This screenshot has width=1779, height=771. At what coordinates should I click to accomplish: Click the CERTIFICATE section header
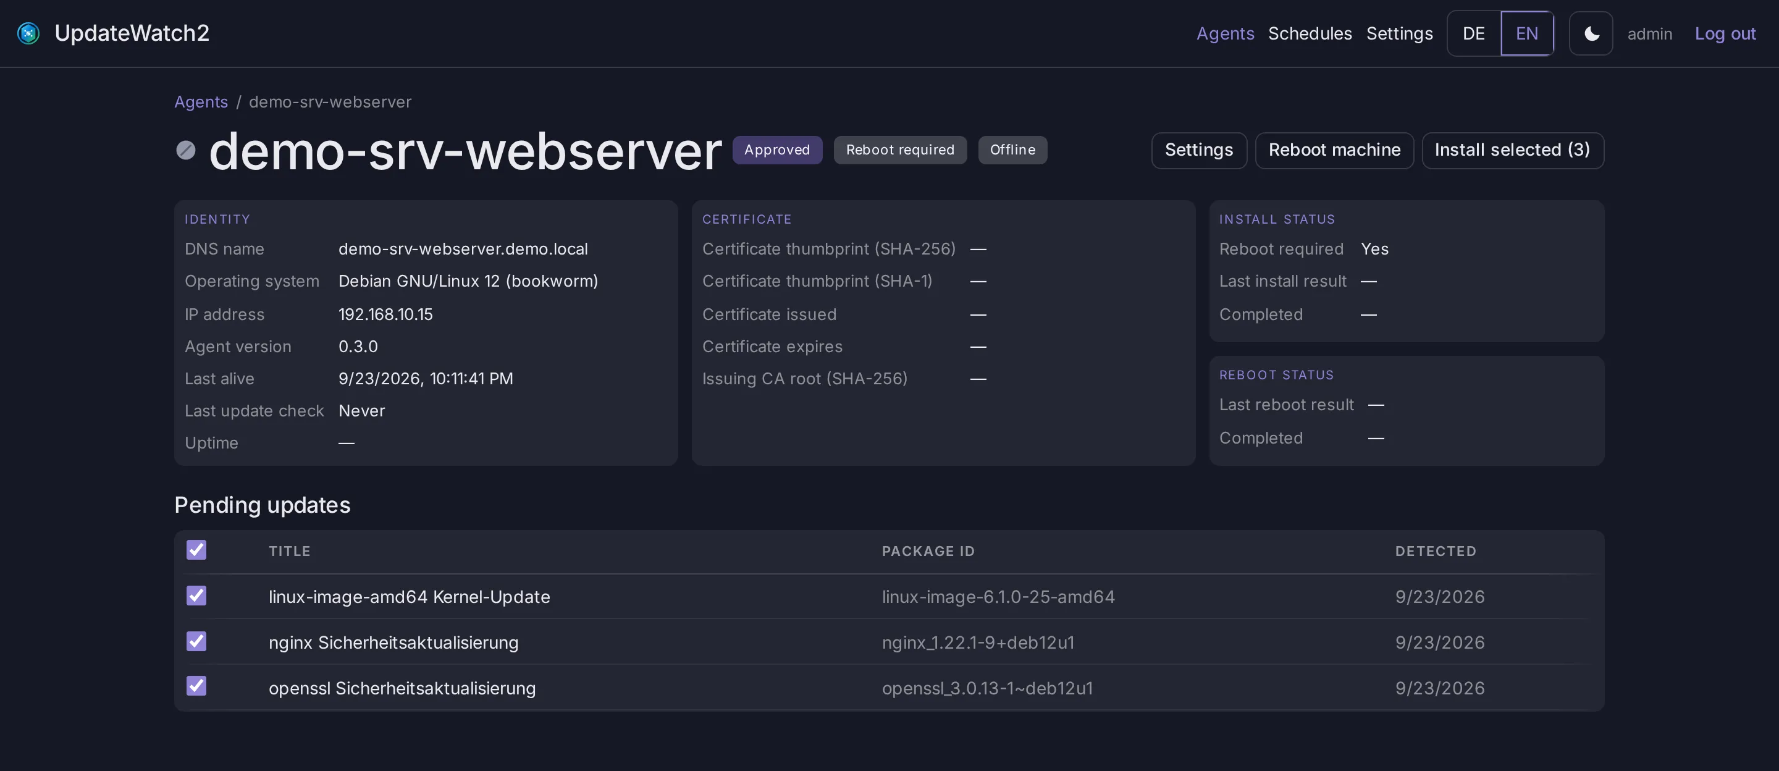[x=747, y=219]
